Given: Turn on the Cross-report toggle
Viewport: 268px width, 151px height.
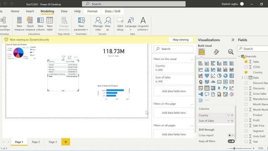Looking at the screenshot, I should coord(231,135).
